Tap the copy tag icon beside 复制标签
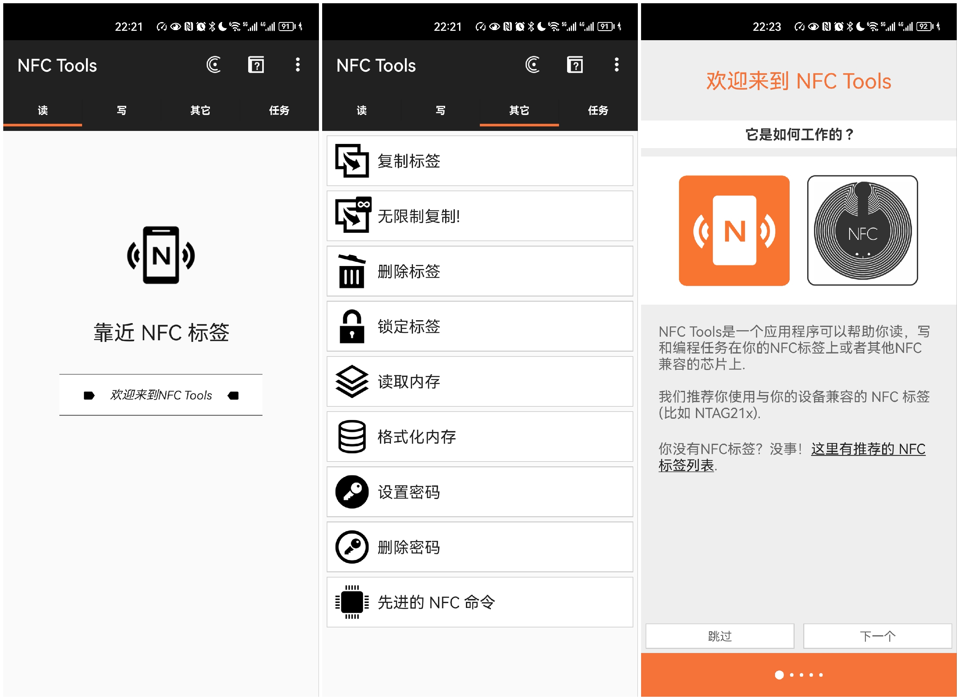The image size is (960, 700). click(x=352, y=161)
